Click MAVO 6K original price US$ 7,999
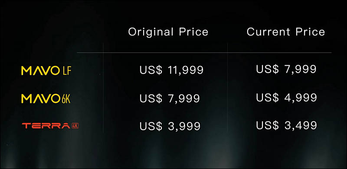The height and width of the screenshot is (169, 347). pos(170,98)
